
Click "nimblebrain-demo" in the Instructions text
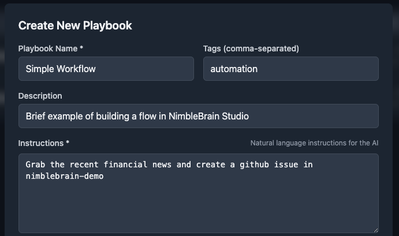[x=65, y=176]
